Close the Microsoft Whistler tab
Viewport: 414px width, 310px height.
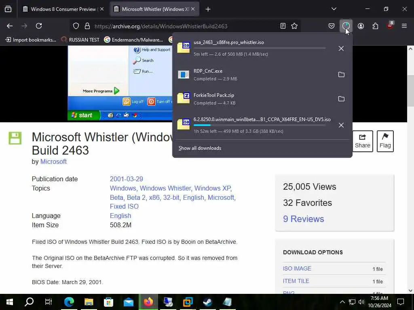(193, 9)
